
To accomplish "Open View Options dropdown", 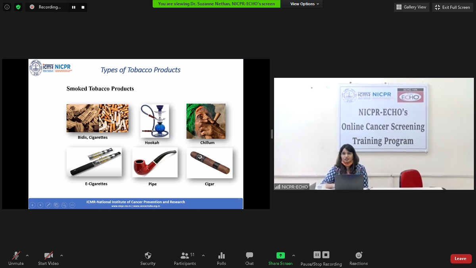I will click(304, 4).
